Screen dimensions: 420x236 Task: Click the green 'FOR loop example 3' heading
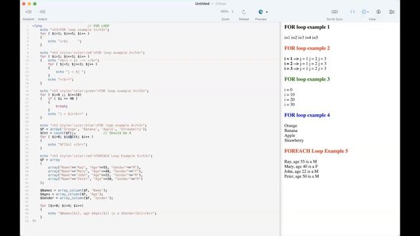[x=307, y=79]
